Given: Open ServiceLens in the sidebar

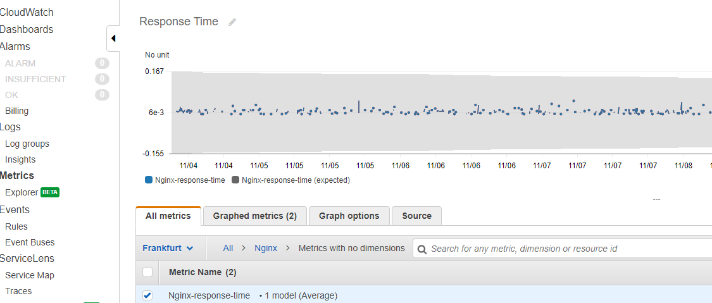Looking at the screenshot, I should pos(27,259).
